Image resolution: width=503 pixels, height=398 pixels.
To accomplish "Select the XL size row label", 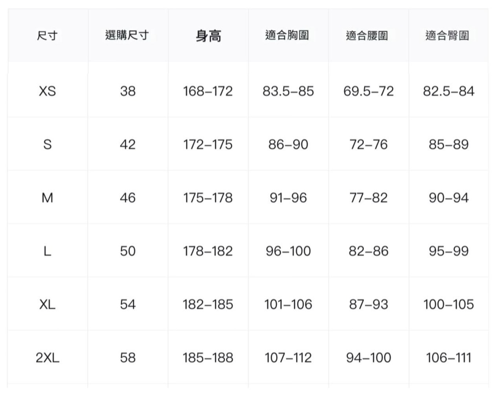I will tap(47, 304).
